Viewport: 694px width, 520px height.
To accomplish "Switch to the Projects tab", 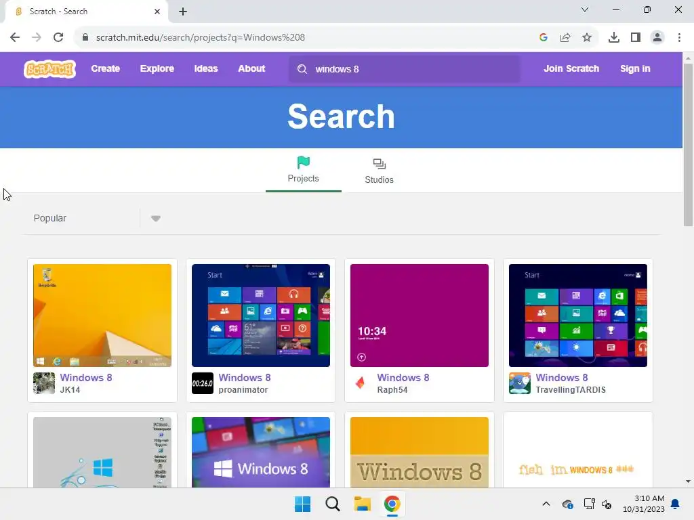I will point(303,170).
